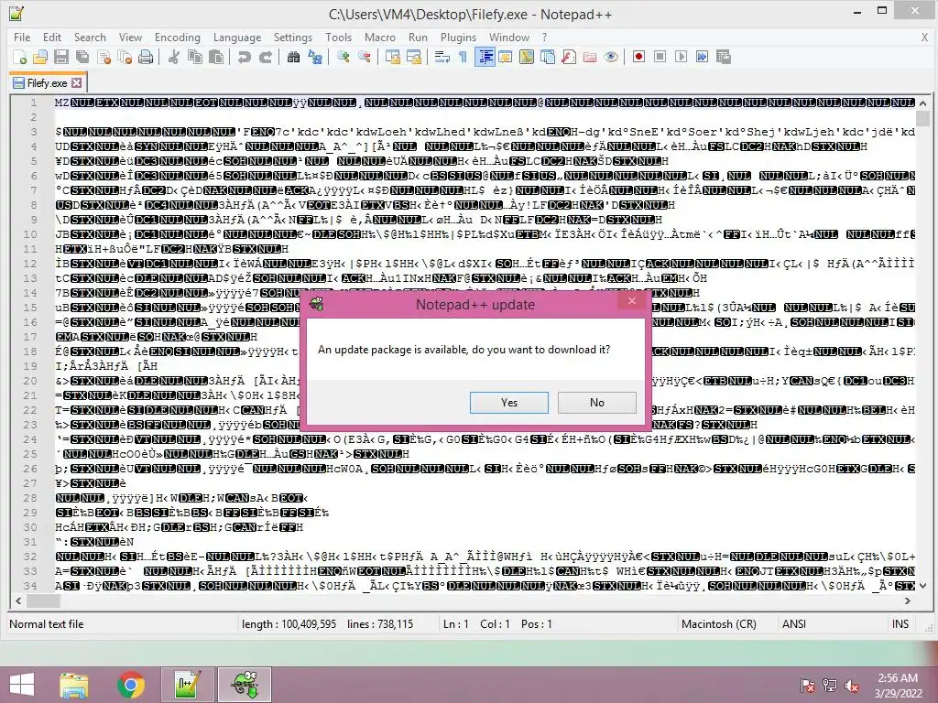This screenshot has width=938, height=703.
Task: Click horizontal scrollbar right arrow
Action: [908, 600]
